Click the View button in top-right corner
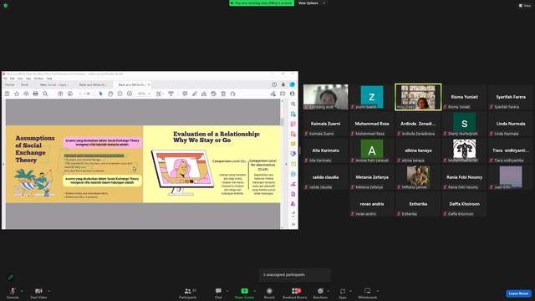Screen dimensions: 535x301 [x=525, y=6]
